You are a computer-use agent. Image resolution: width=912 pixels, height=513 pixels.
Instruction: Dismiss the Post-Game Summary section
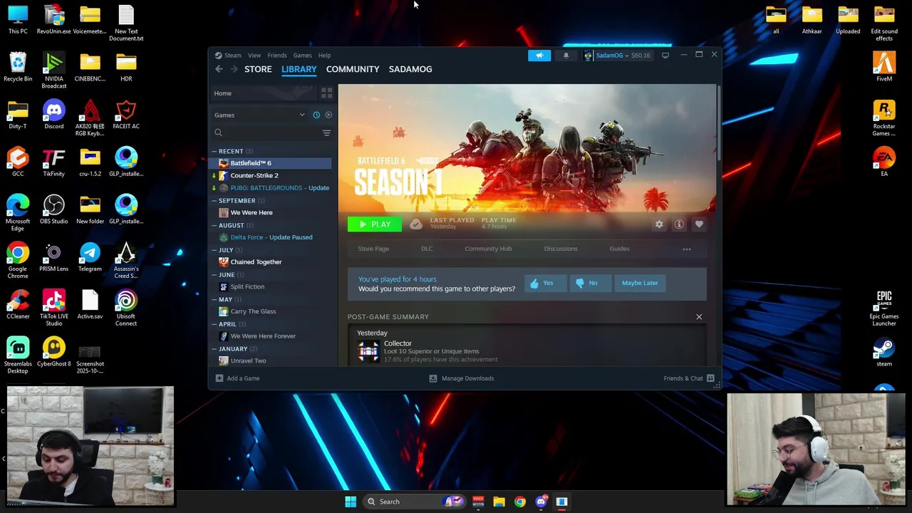pyautogui.click(x=699, y=317)
